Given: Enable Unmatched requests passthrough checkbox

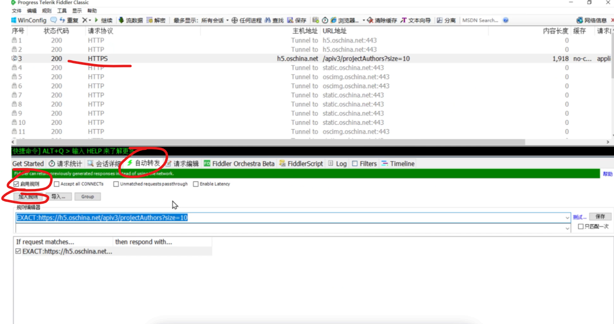Looking at the screenshot, I should [116, 184].
